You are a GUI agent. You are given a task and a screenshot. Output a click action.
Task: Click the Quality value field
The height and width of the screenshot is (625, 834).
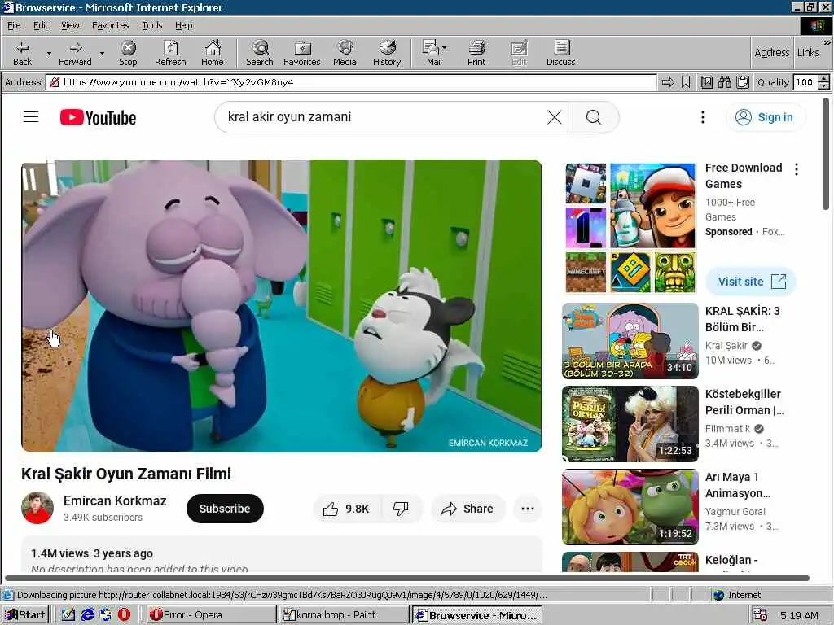click(x=804, y=82)
